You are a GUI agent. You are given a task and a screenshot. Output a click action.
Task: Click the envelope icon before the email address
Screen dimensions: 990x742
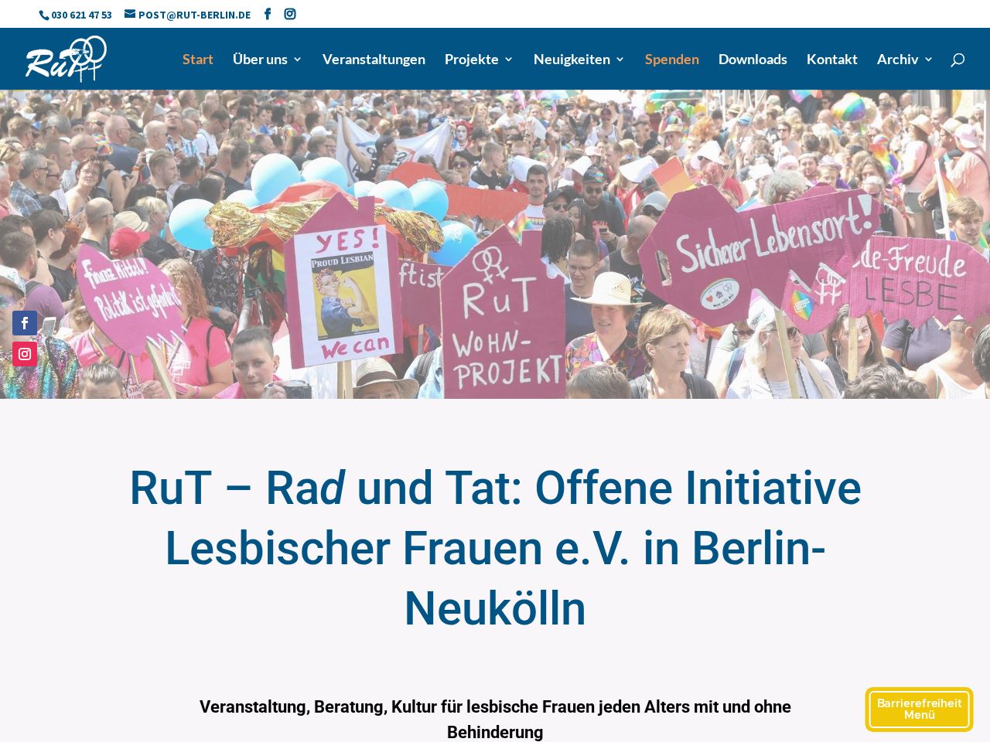point(130,14)
